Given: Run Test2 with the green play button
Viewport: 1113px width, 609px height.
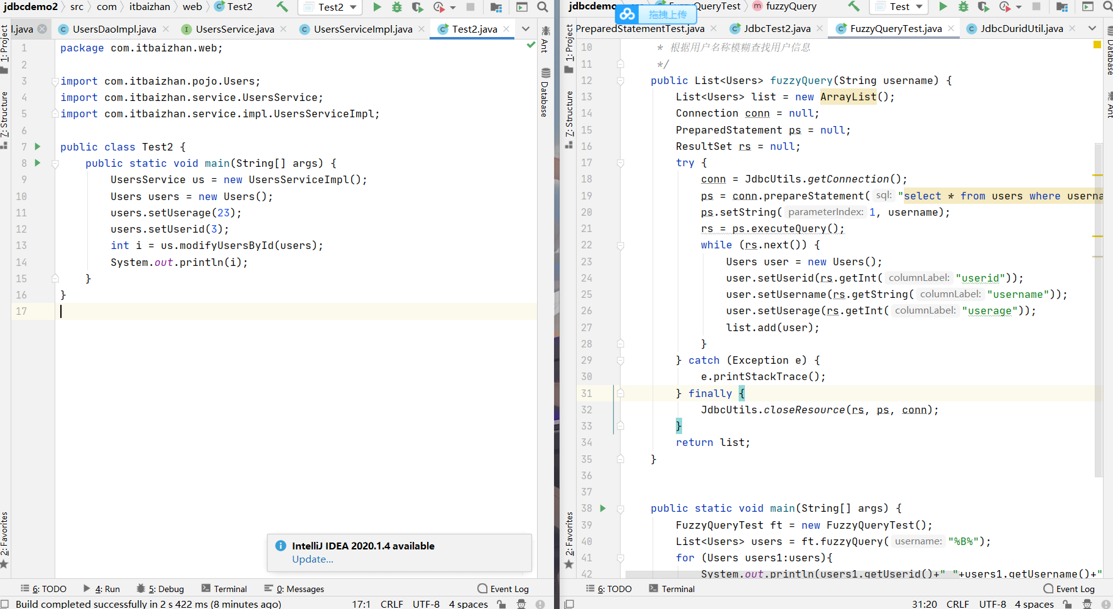Looking at the screenshot, I should point(377,7).
